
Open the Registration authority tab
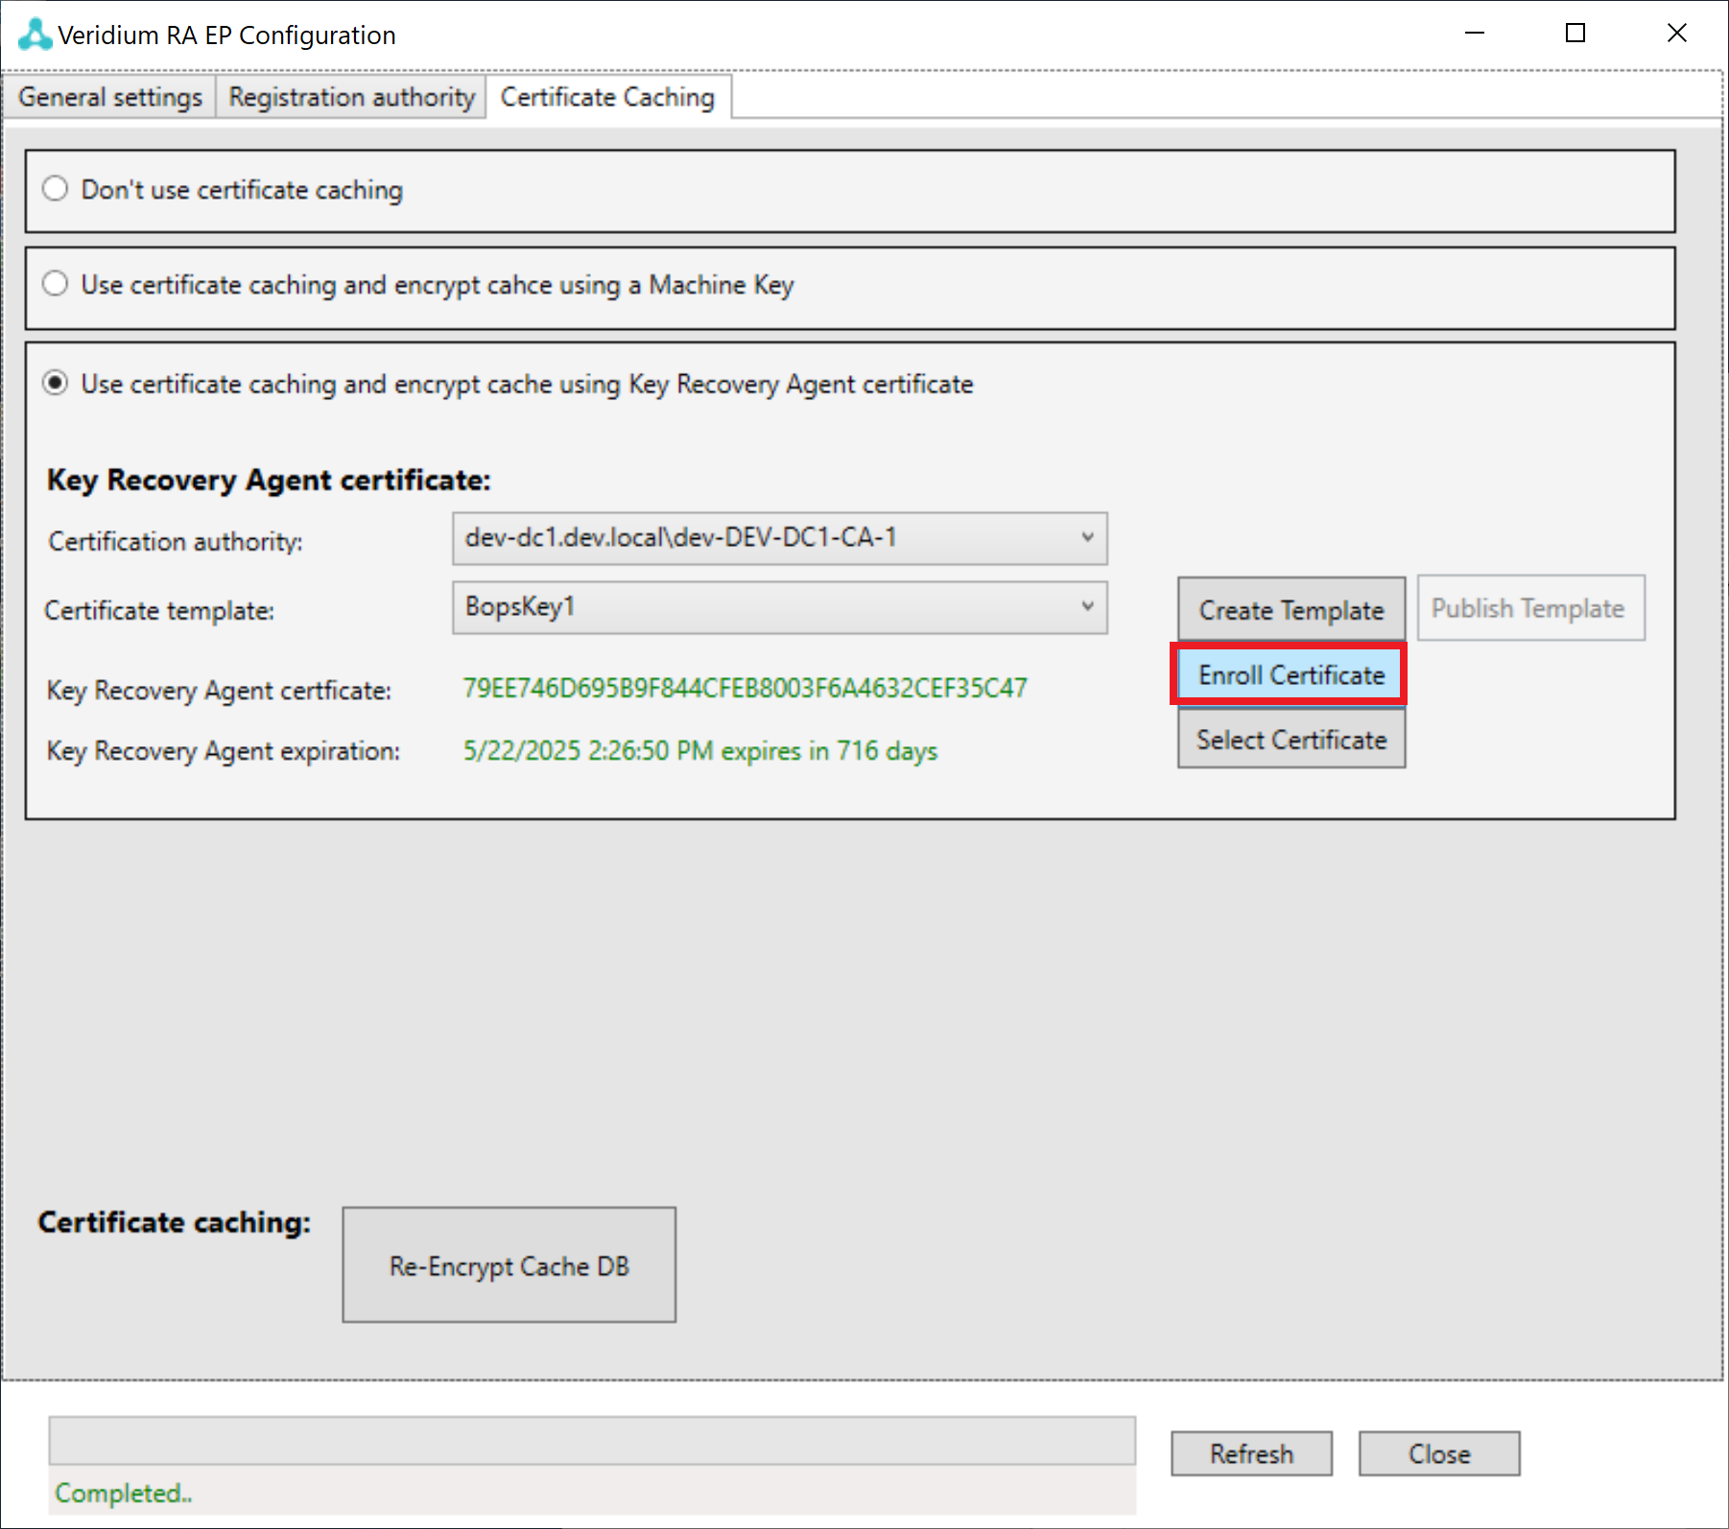(351, 98)
